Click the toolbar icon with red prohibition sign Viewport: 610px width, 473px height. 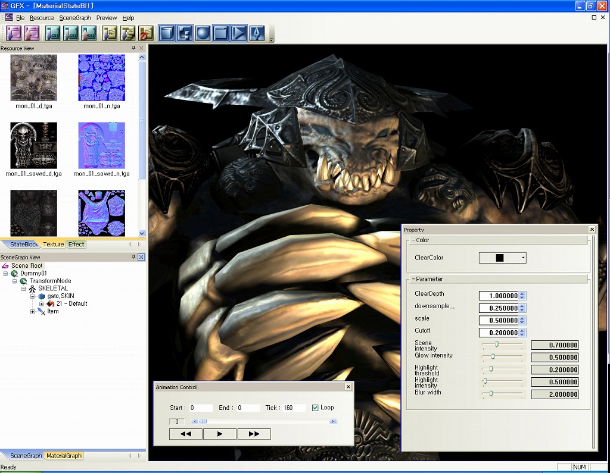[146, 33]
